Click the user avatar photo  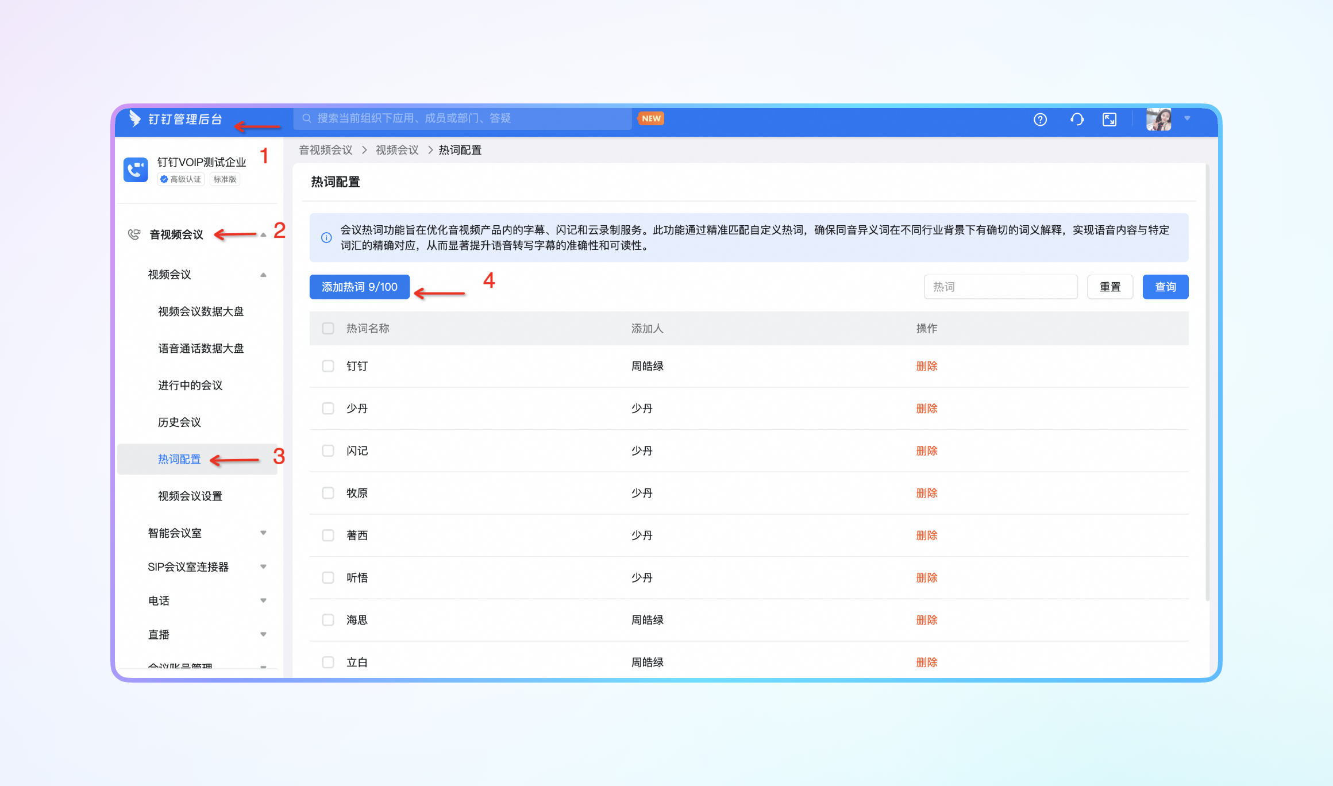(1158, 119)
